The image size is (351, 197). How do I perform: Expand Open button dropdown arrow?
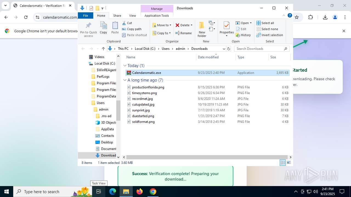[251, 23]
